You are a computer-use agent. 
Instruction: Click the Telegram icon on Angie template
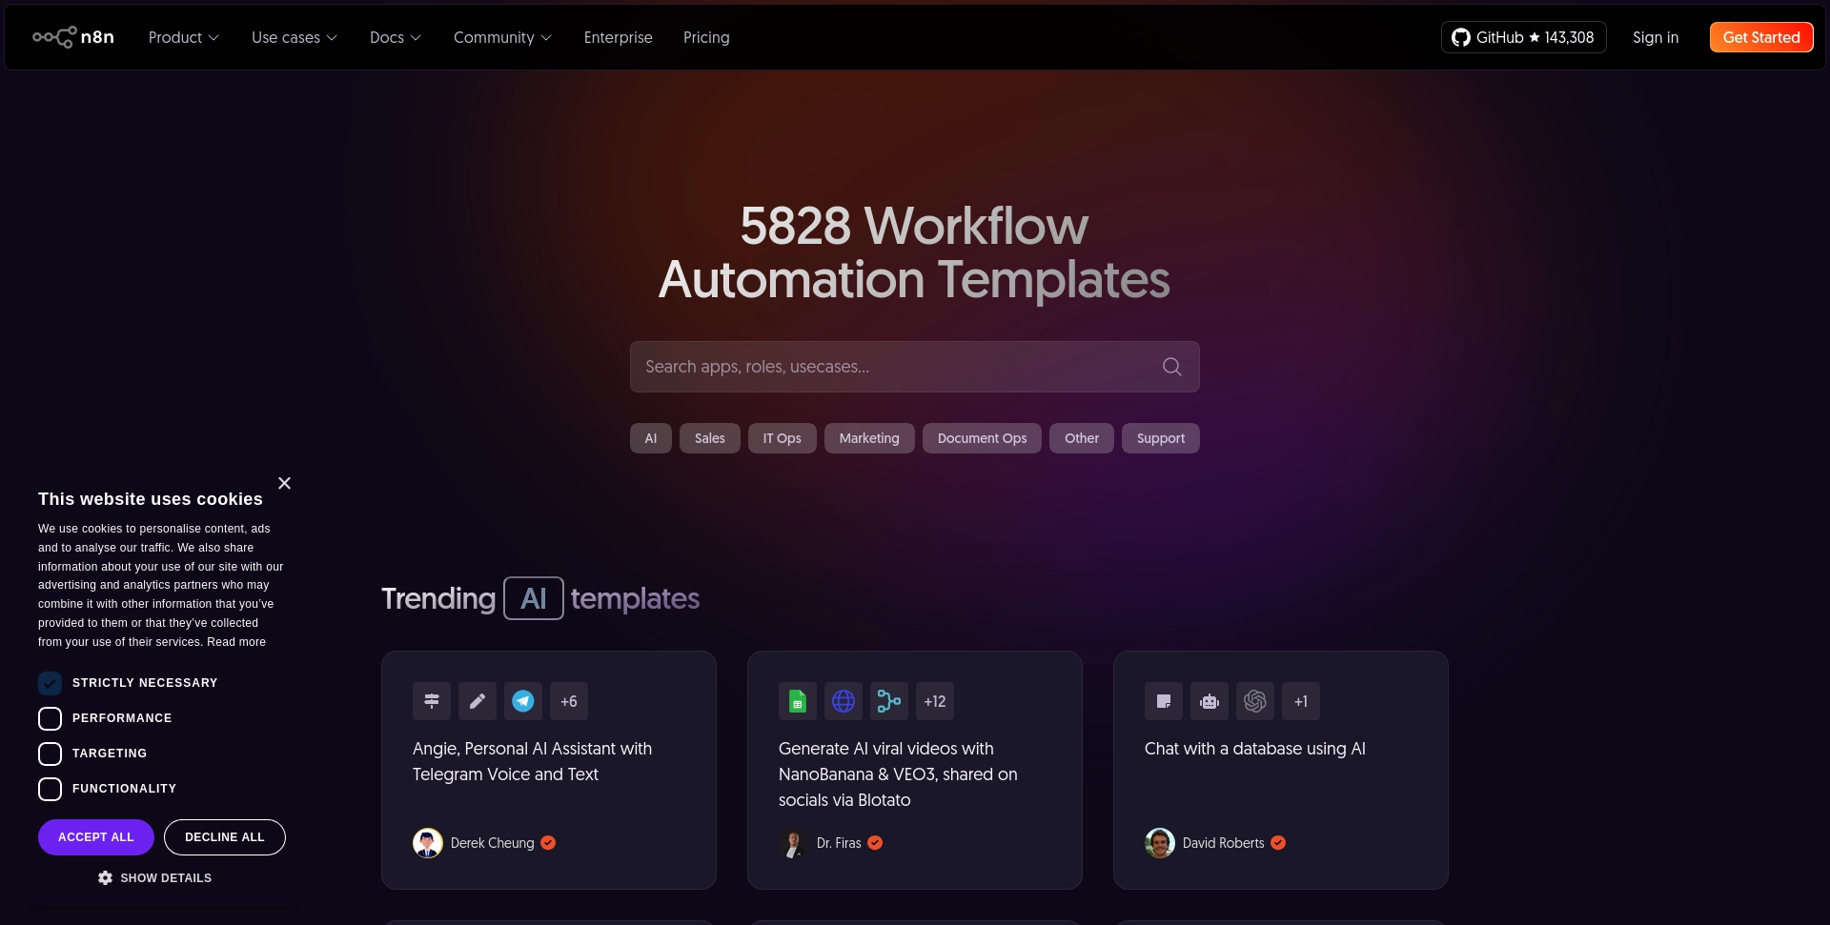click(x=523, y=701)
